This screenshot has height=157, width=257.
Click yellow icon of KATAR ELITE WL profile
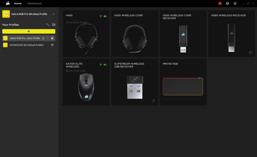click(x=5, y=45)
